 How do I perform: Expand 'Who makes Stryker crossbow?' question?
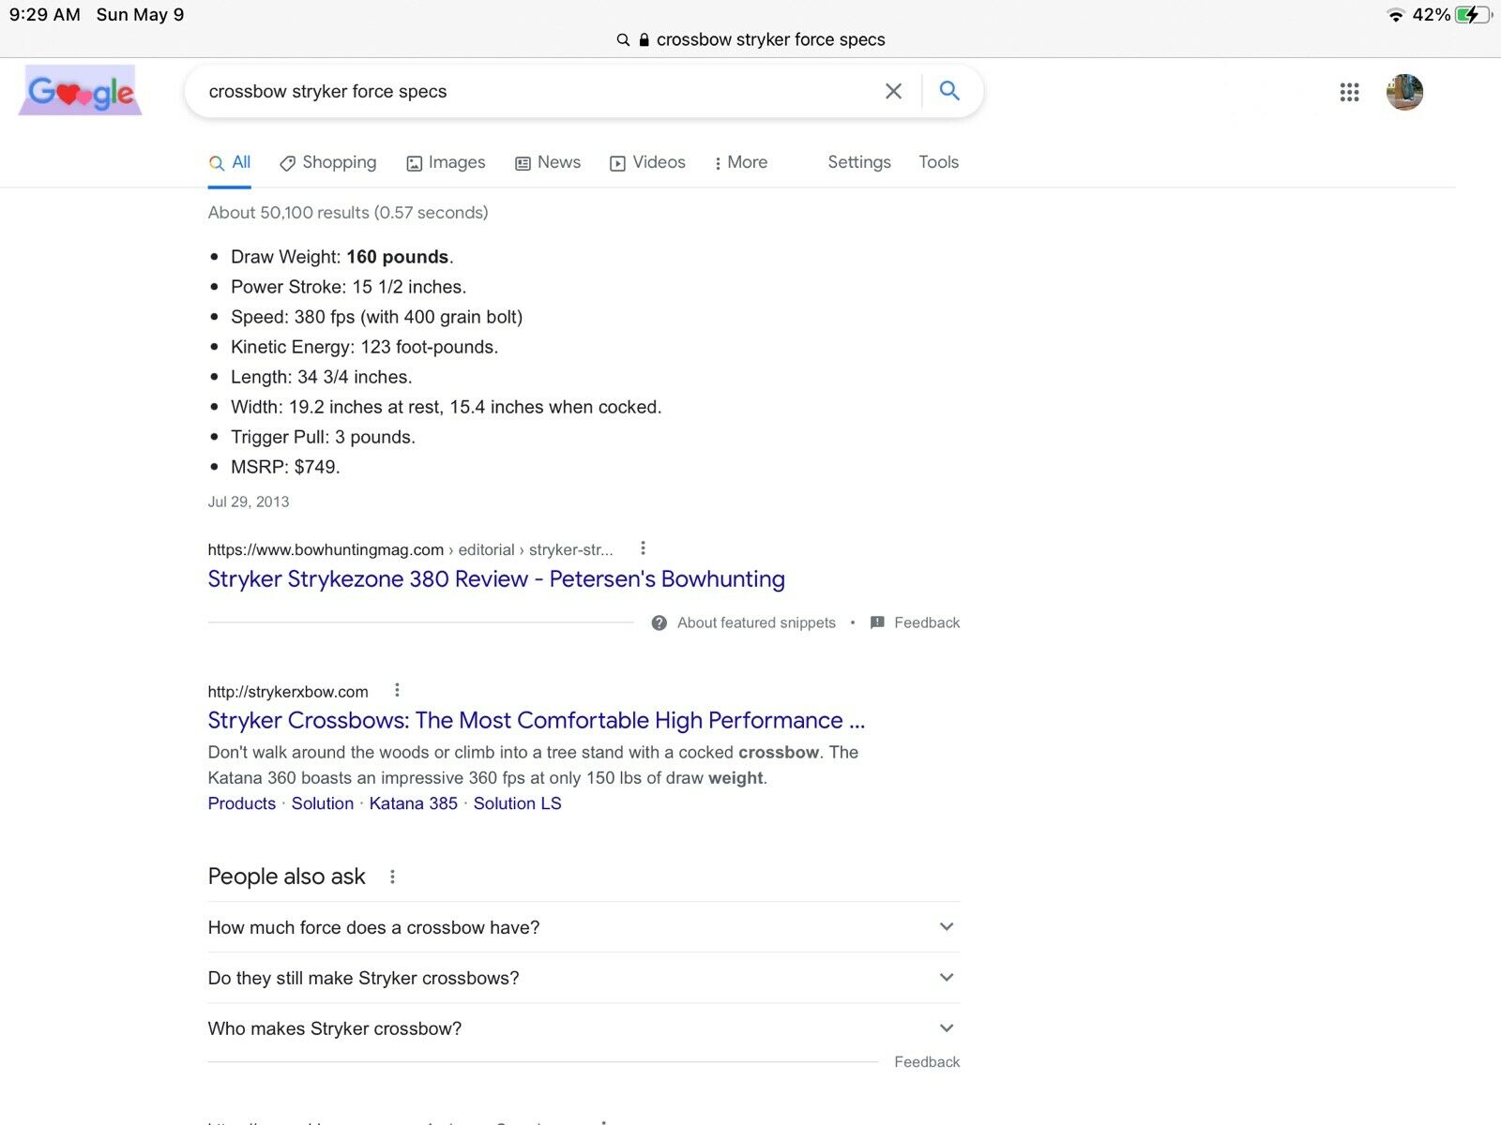584,1028
